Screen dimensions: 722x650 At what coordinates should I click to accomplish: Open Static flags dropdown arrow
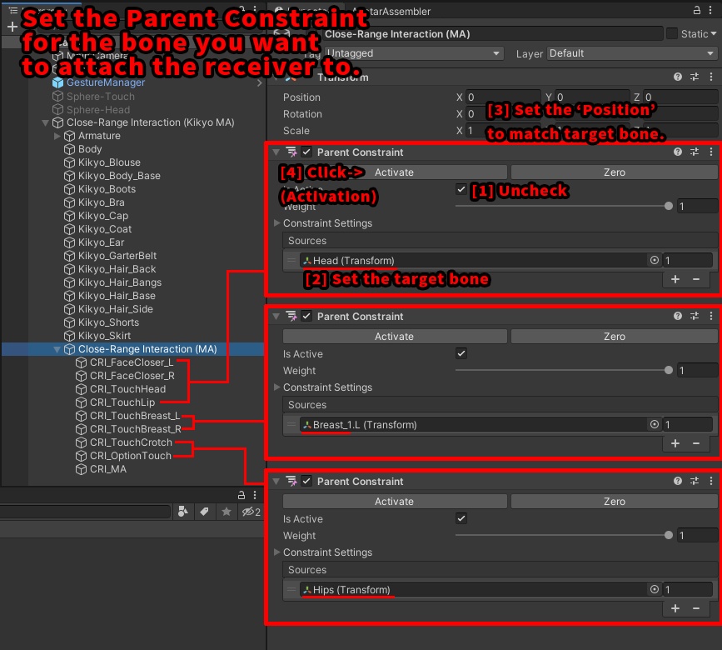pyautogui.click(x=713, y=33)
